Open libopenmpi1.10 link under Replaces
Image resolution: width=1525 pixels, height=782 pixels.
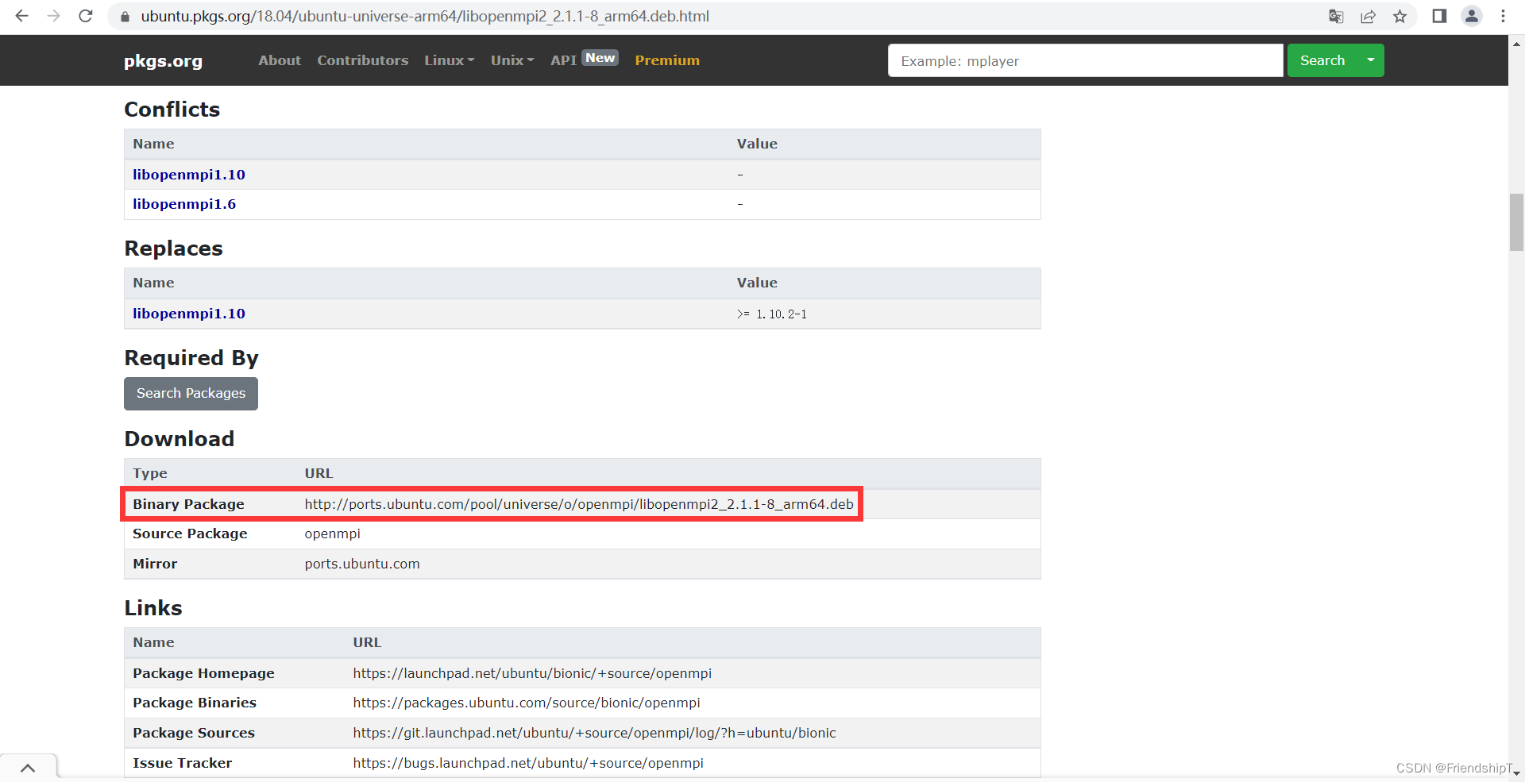(189, 314)
